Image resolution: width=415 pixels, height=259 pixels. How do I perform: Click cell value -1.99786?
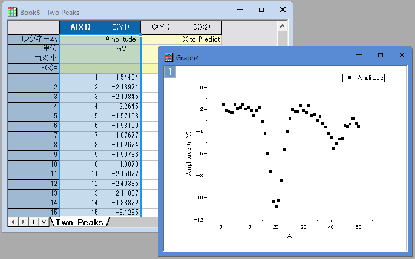pos(120,155)
